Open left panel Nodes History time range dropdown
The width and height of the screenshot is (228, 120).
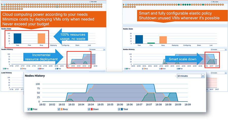[97, 49]
